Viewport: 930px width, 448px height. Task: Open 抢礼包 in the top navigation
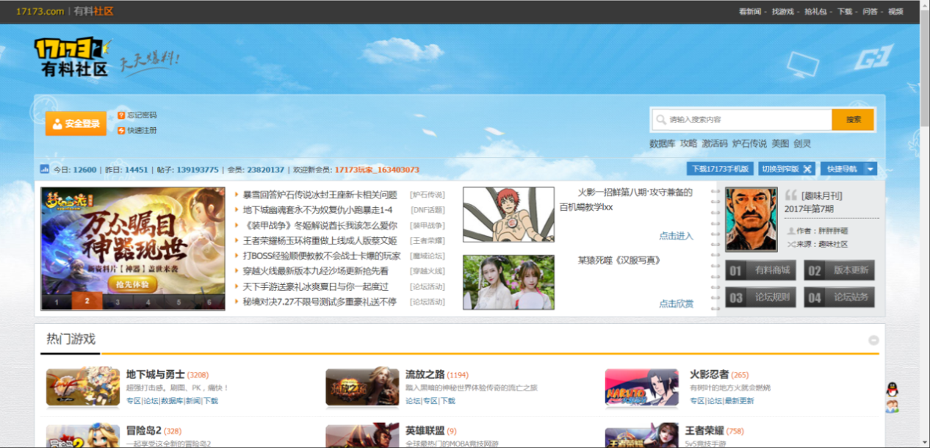pos(815,12)
